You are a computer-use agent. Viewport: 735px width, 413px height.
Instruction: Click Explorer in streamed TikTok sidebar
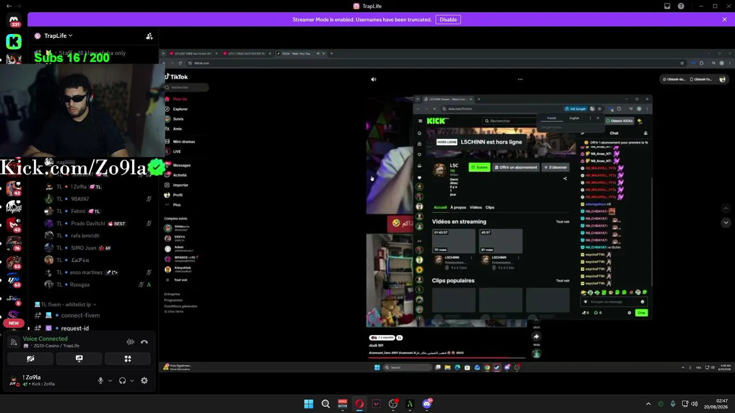coord(177,109)
